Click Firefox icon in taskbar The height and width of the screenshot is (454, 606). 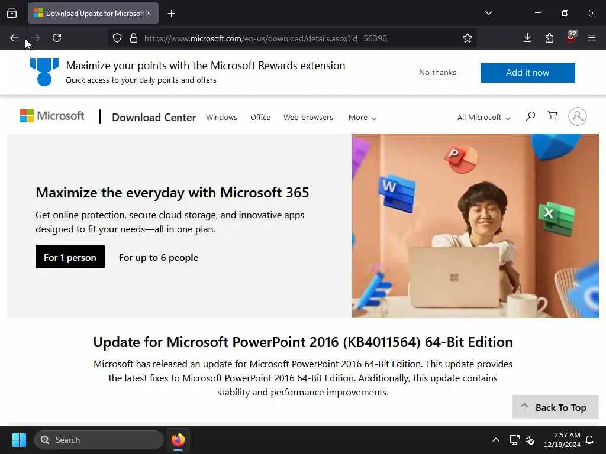[x=178, y=440]
